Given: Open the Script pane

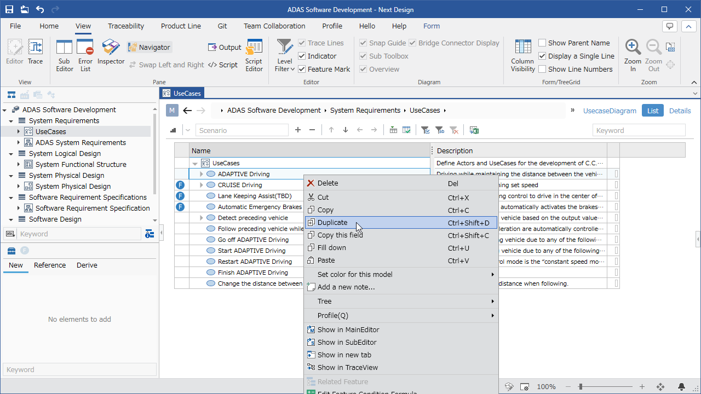Looking at the screenshot, I should point(223,65).
